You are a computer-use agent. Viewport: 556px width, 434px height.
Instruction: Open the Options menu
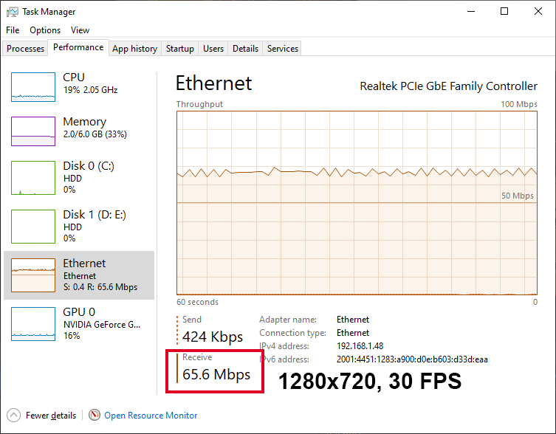45,30
